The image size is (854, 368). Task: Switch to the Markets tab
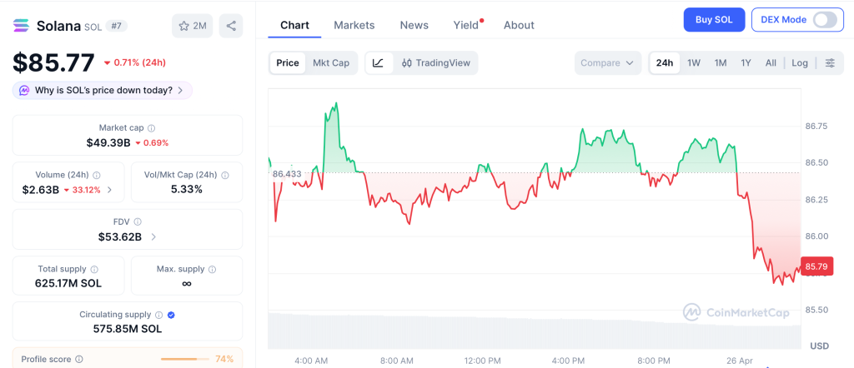click(354, 25)
